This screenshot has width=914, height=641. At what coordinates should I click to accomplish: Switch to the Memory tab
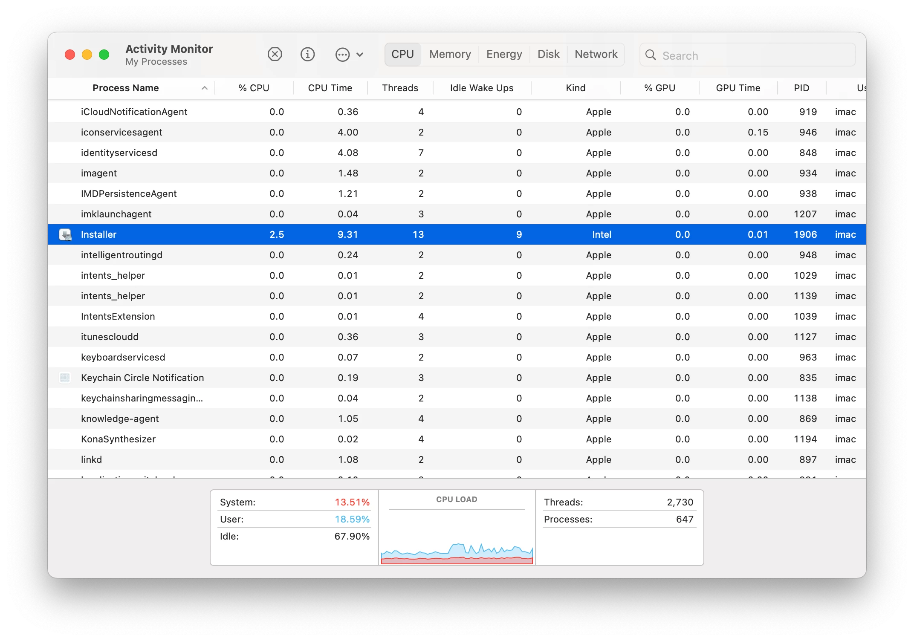[450, 54]
